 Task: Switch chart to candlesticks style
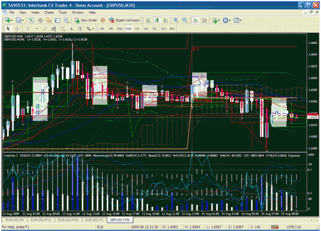point(157,20)
